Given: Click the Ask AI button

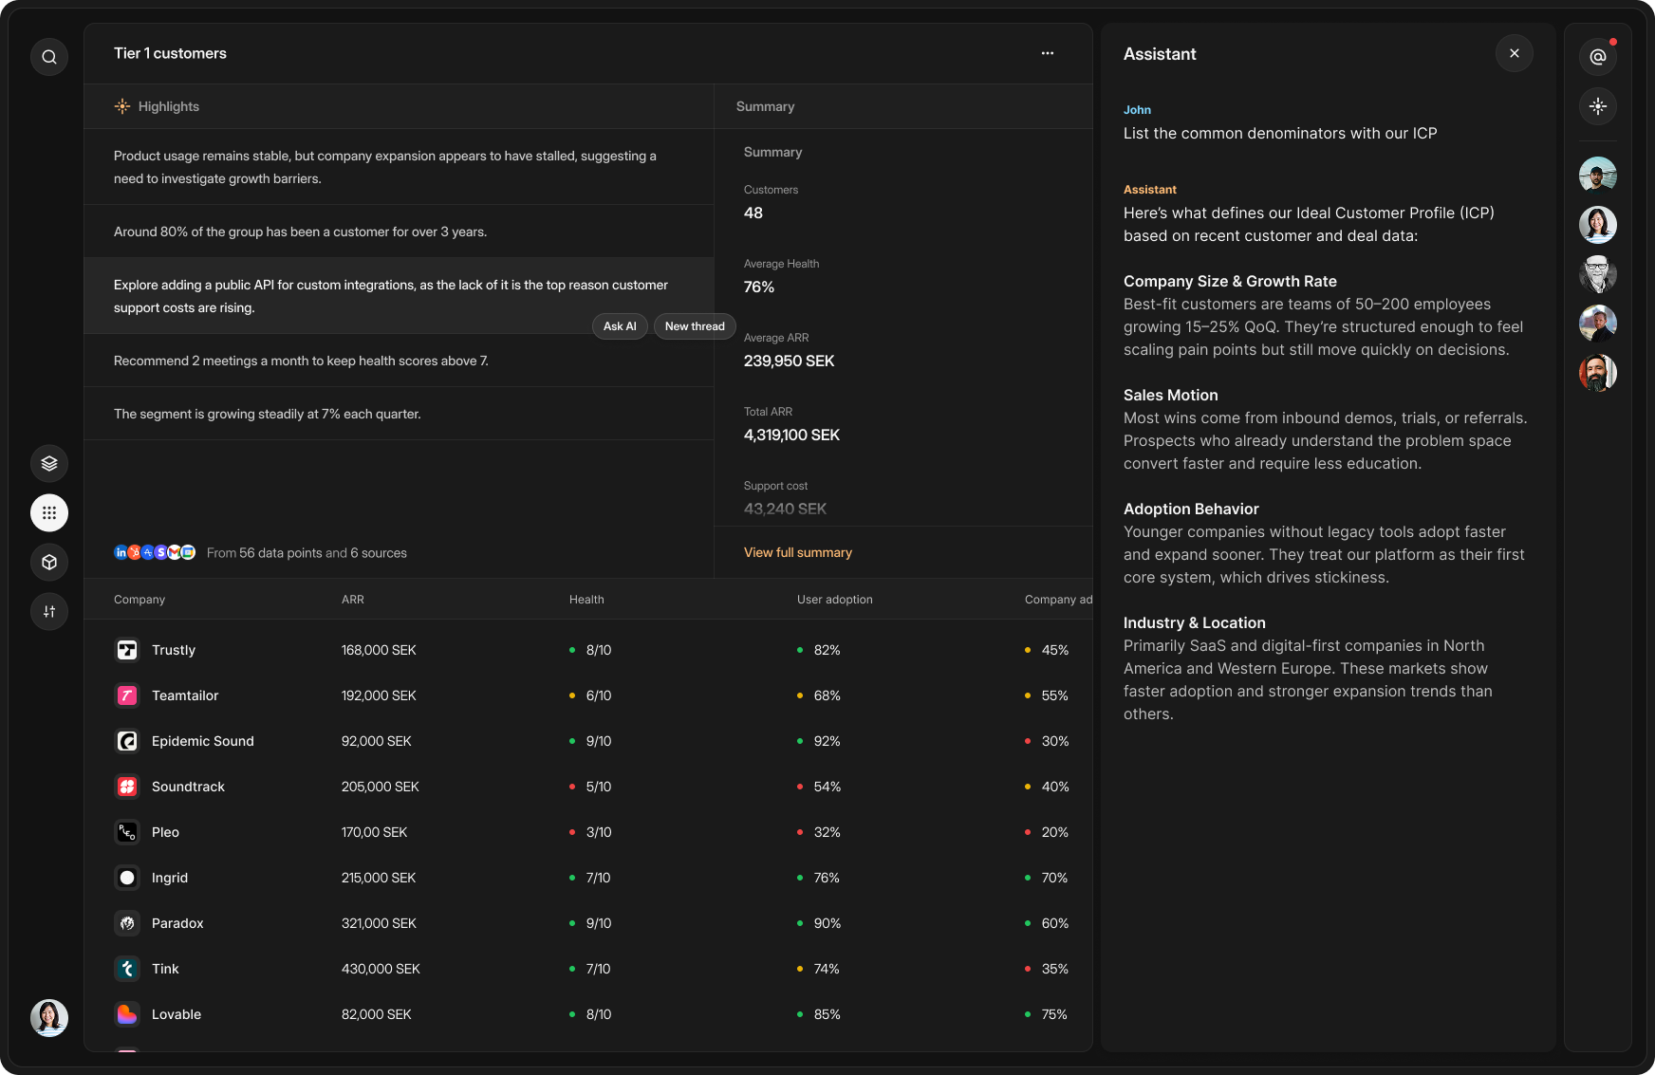Looking at the screenshot, I should pyautogui.click(x=620, y=326).
